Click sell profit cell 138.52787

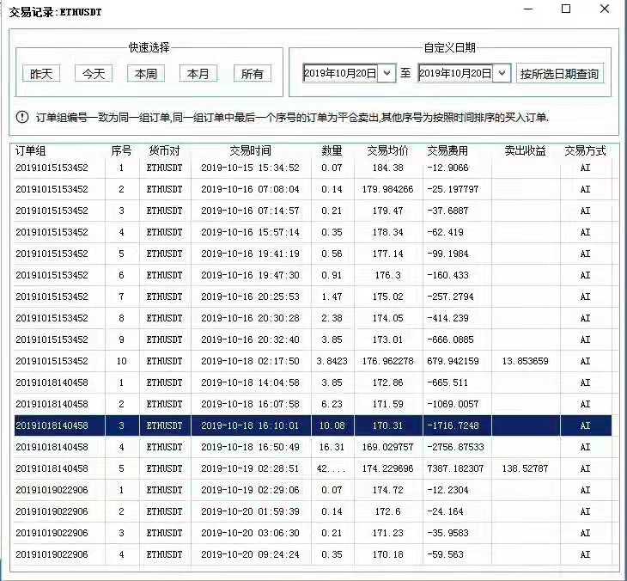tap(525, 468)
